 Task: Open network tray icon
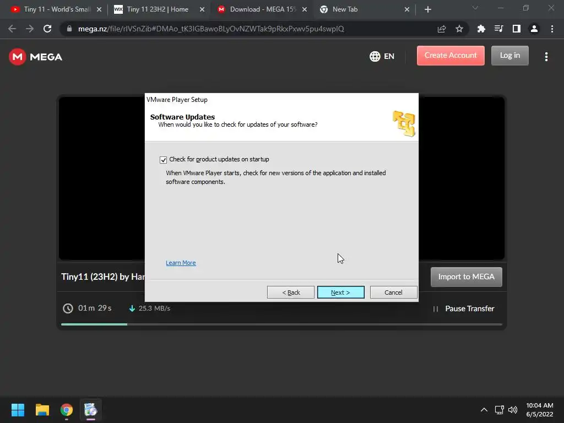(499, 410)
